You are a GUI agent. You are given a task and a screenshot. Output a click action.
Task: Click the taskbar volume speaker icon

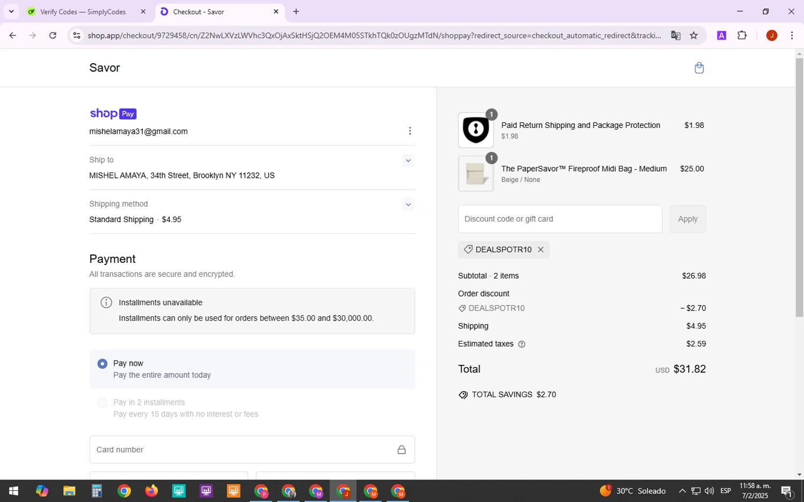[709, 491]
